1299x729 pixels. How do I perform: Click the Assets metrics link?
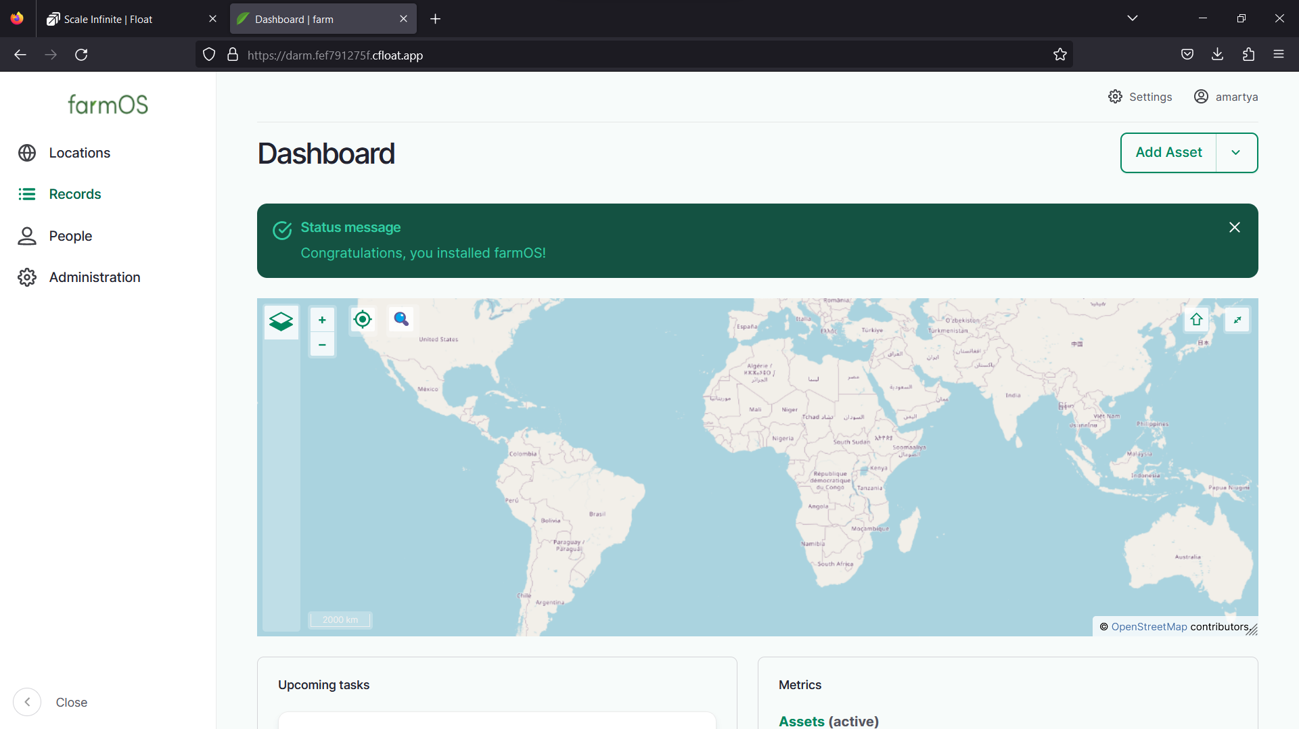coord(802,721)
